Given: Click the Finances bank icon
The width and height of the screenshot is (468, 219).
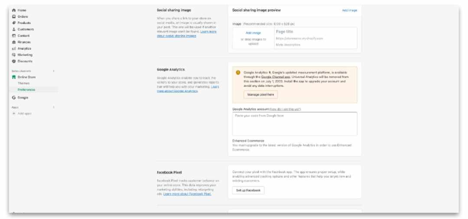Looking at the screenshot, I should tap(14, 42).
